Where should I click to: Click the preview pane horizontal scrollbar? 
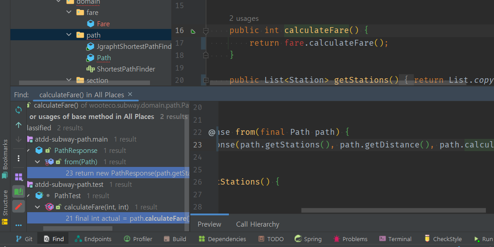click(393, 210)
